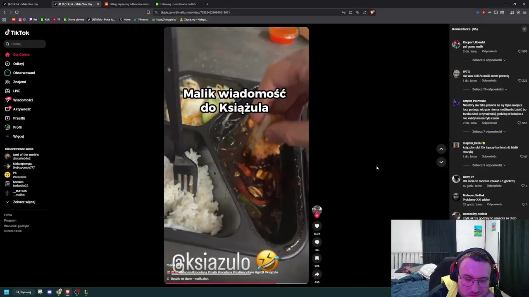Screen dimensions: 529x297
Task: Open Windows Start menu
Action: (x=7, y=292)
